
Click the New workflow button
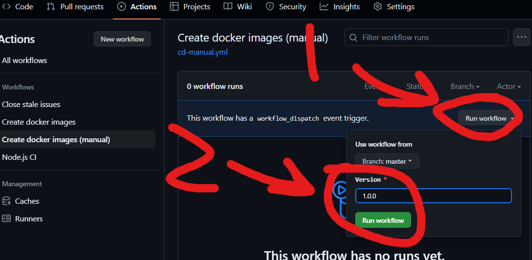click(x=122, y=39)
